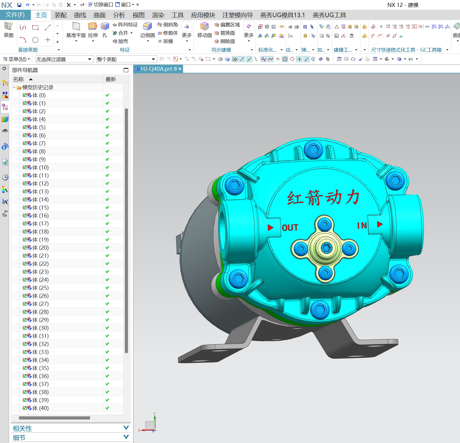Expand the 特征 group options arrow

point(190,50)
